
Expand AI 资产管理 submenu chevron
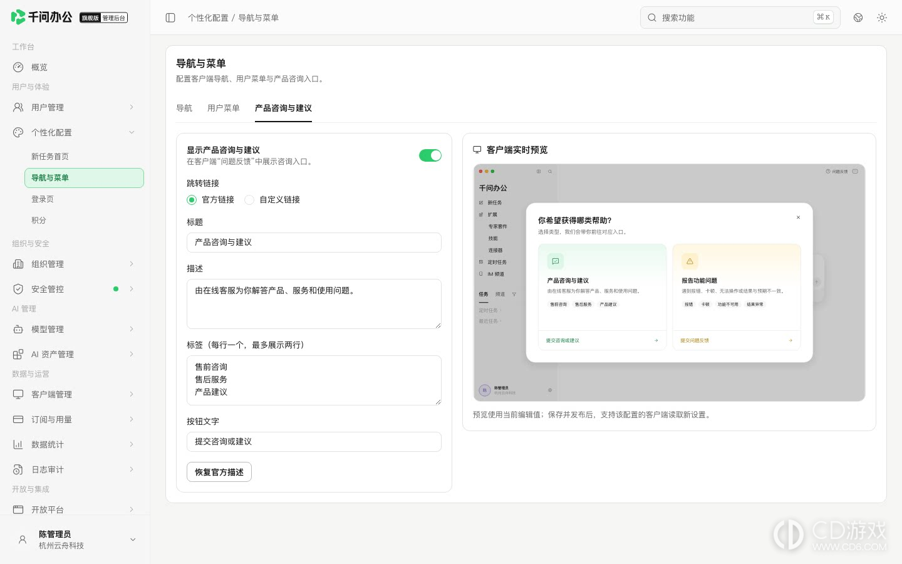pyautogui.click(x=132, y=354)
